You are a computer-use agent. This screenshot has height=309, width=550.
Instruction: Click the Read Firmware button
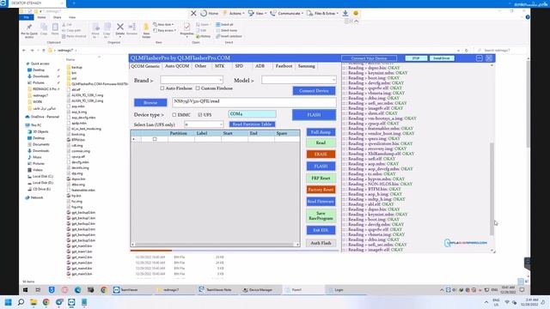(321, 202)
